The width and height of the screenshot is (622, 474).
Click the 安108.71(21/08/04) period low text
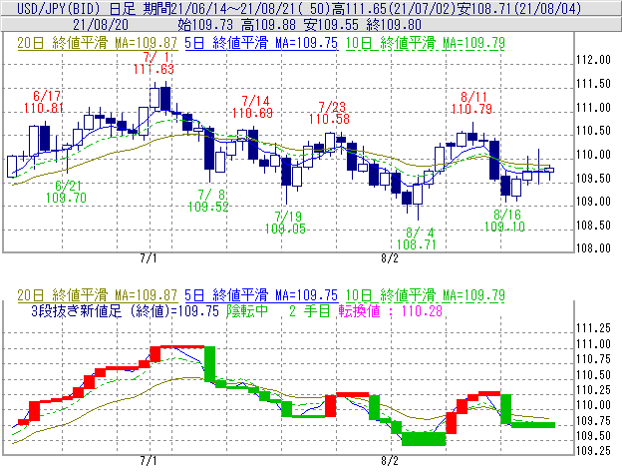(x=519, y=8)
